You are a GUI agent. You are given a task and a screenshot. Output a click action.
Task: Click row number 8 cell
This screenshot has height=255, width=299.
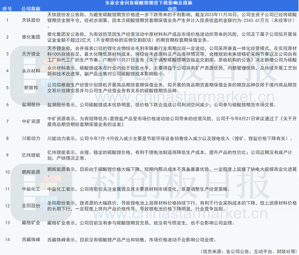(x=7, y=138)
